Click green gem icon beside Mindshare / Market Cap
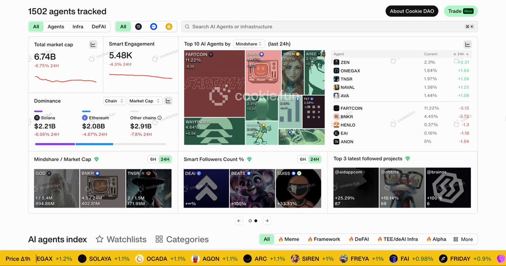Screen dimensions: 506x266 [97, 159]
